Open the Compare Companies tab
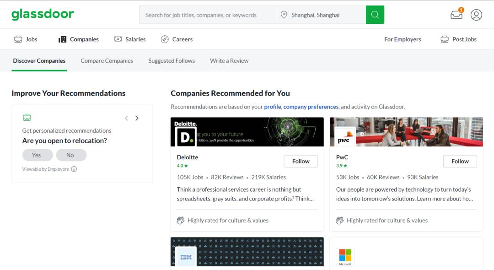This screenshot has height=270, width=494. 107,60
